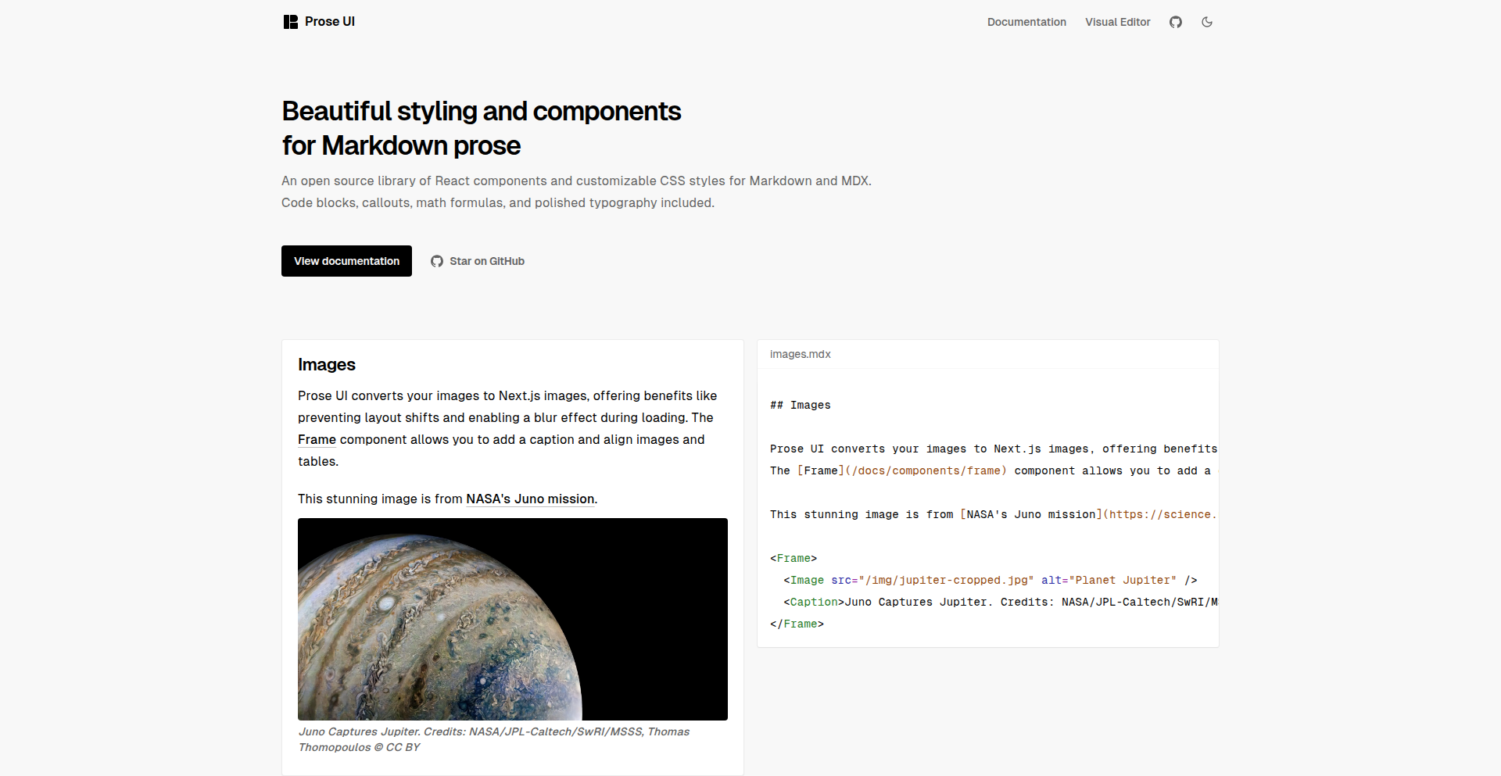The image size is (1501, 776).
Task: Click the Star on GitHub link
Action: click(478, 261)
